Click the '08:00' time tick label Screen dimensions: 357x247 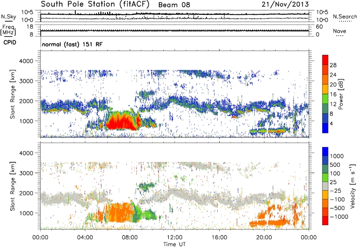(130, 238)
